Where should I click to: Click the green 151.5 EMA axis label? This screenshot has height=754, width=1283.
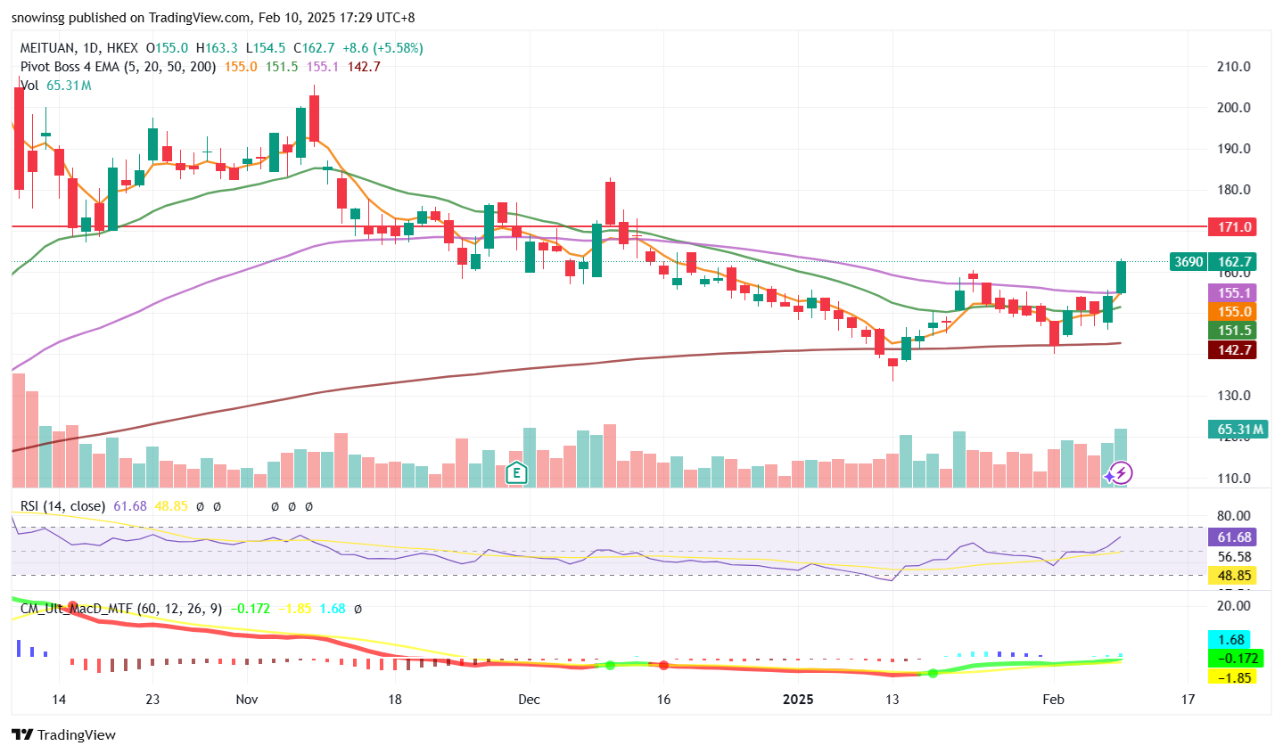pyautogui.click(x=1232, y=331)
